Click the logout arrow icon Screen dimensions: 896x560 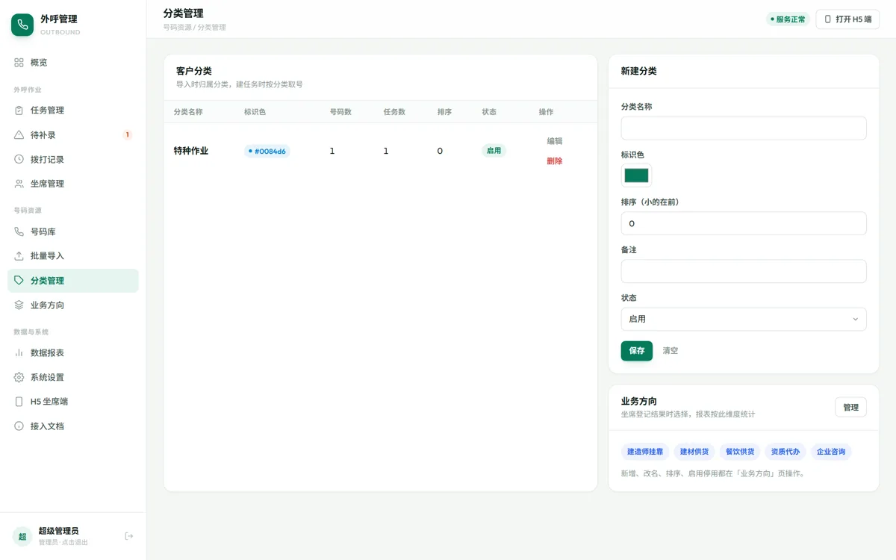[129, 536]
